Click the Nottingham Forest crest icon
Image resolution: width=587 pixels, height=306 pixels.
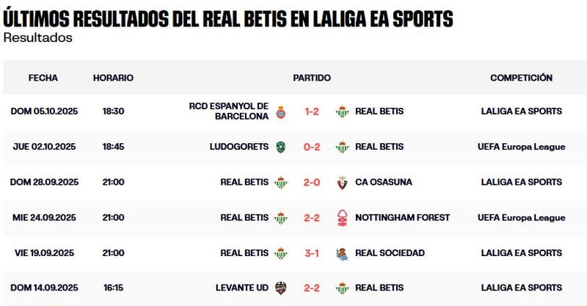pyautogui.click(x=341, y=218)
